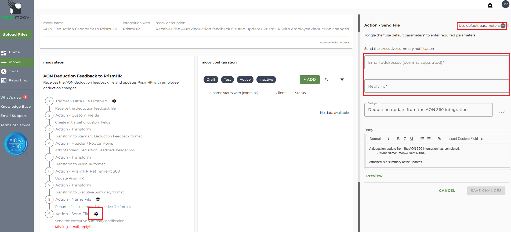The image size is (511, 232).
Task: Click the Home dashboard icon
Action: click(3, 53)
